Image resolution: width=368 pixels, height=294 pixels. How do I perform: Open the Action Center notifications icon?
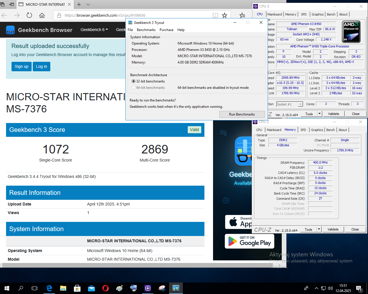tap(359, 288)
